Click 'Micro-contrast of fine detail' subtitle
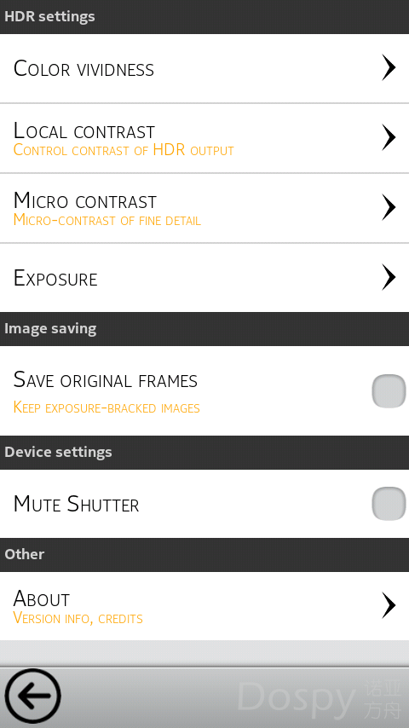Image resolution: width=409 pixels, height=728 pixels. point(107,220)
